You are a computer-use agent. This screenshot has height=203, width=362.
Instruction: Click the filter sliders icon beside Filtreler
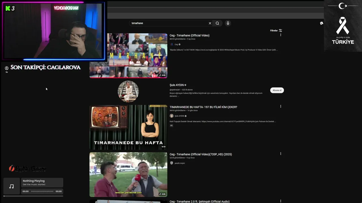280,30
